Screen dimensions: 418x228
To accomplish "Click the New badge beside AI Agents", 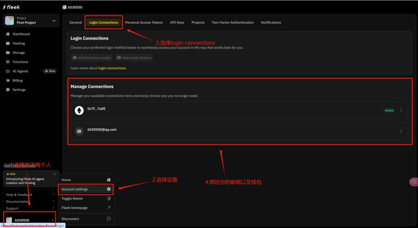I will (50, 71).
